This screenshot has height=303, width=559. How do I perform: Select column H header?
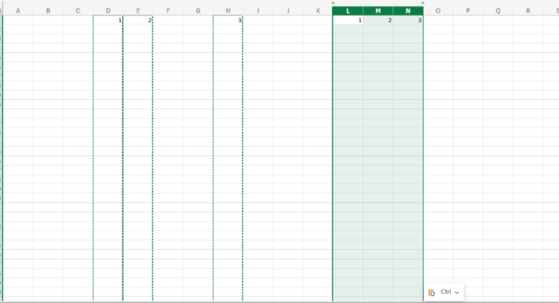pos(228,11)
